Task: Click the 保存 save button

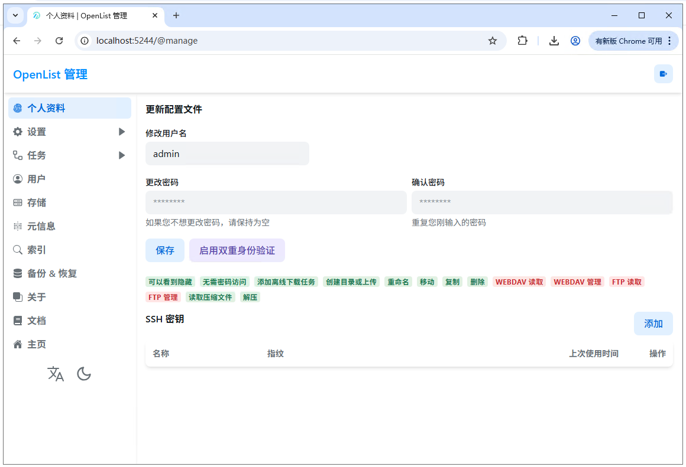Action: click(164, 250)
